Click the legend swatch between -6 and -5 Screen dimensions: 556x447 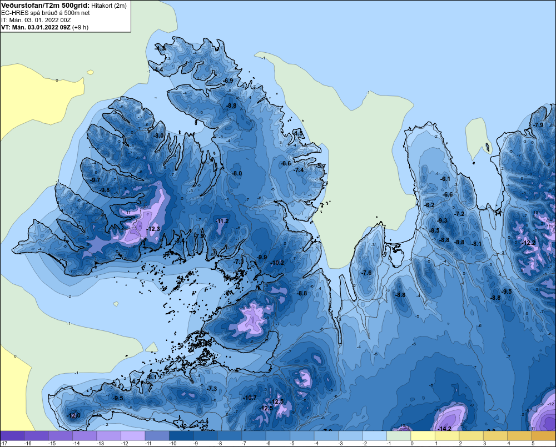coord(278,436)
